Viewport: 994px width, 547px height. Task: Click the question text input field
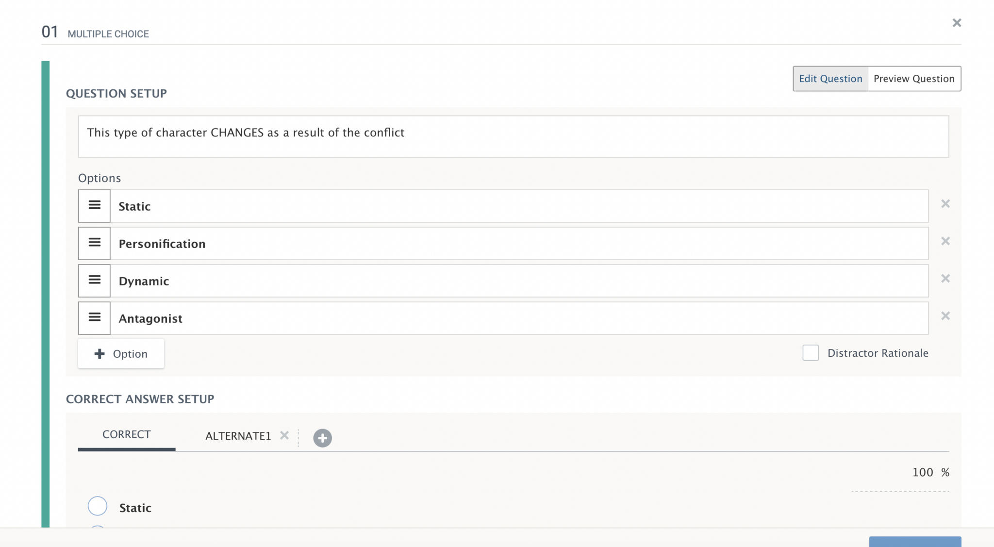pos(513,136)
